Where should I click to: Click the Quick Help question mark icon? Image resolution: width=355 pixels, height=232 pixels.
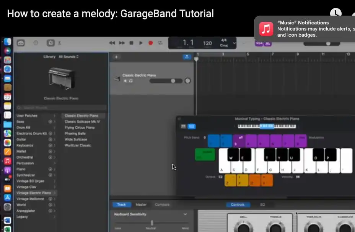point(36,43)
